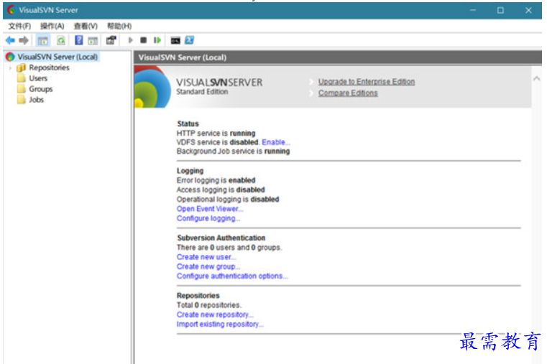Select the Users folder
Viewport: 547px width, 364px height.
pos(38,78)
